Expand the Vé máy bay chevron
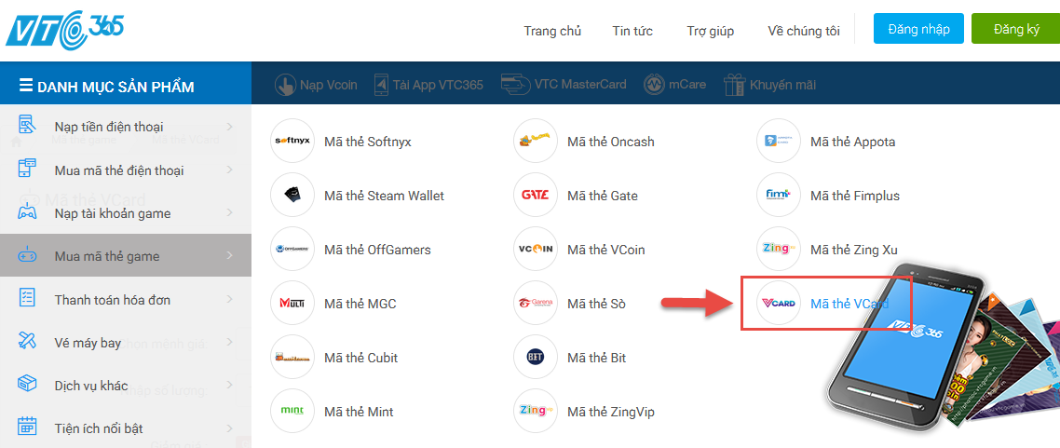 (x=230, y=342)
